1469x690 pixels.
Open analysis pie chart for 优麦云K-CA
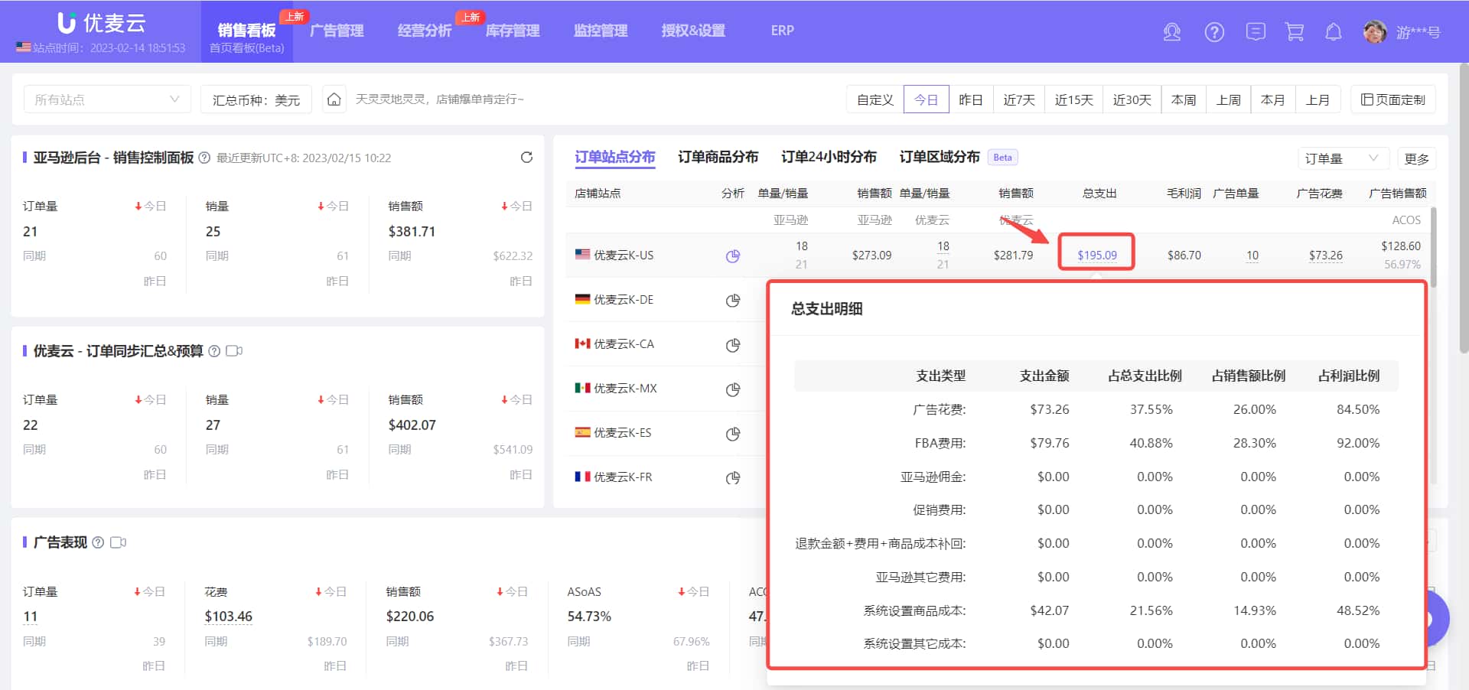click(733, 344)
